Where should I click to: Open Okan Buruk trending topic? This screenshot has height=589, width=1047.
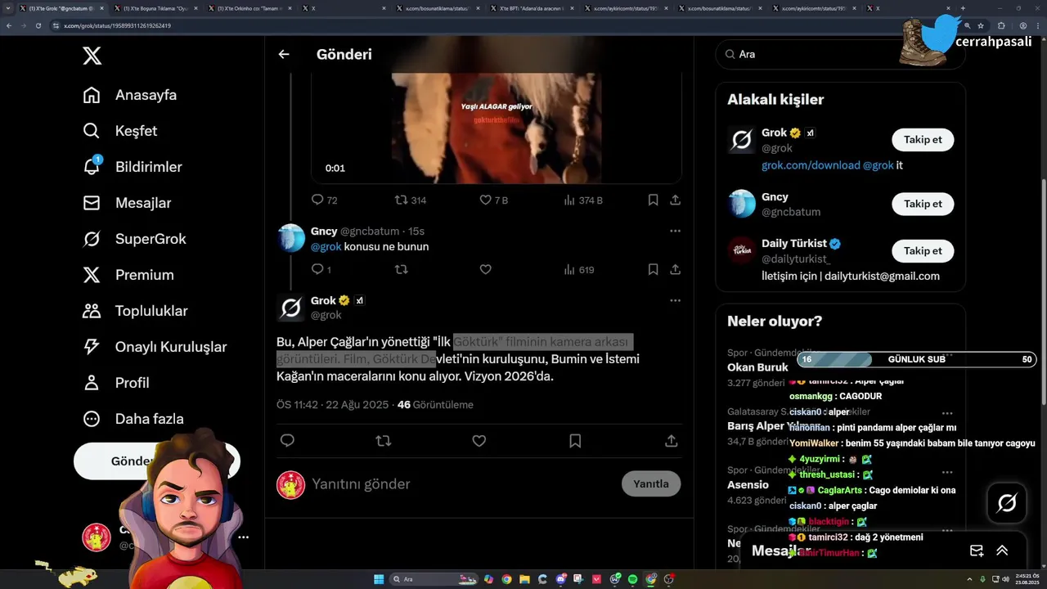tap(757, 367)
